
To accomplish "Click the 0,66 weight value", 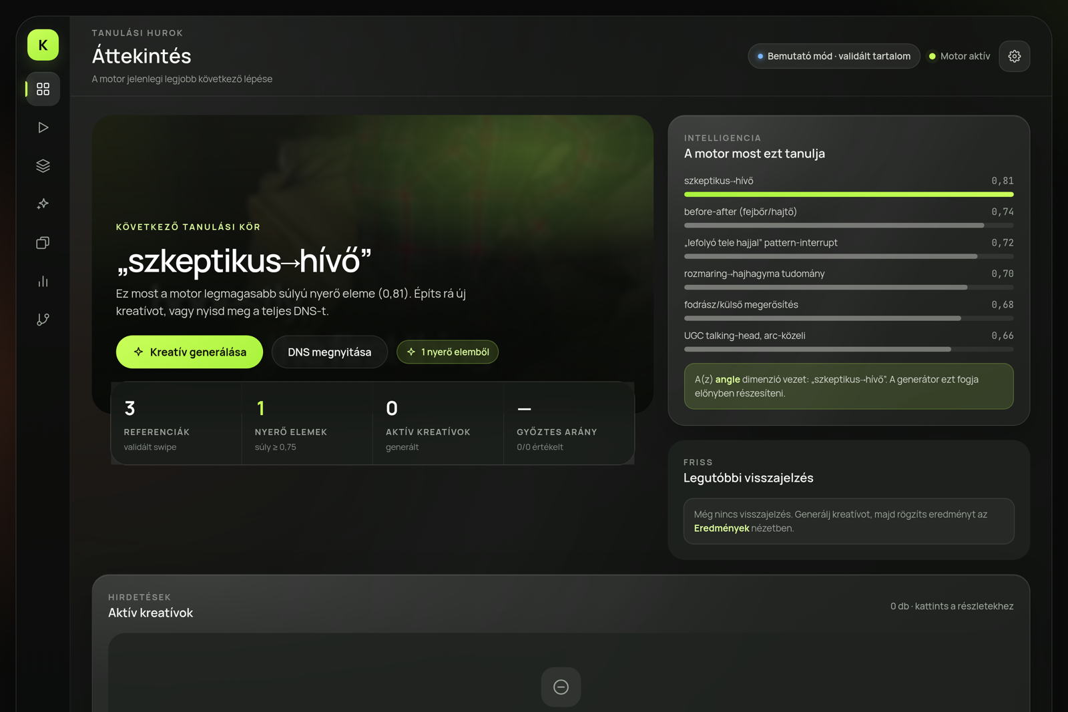I will tap(1003, 336).
